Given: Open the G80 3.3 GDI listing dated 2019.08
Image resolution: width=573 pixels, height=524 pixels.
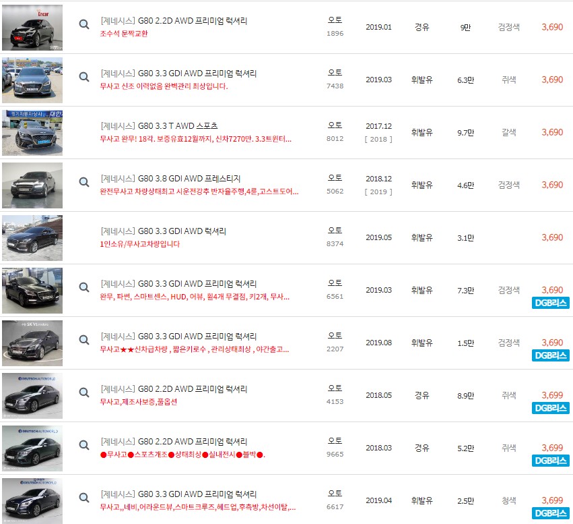Looking at the screenshot, I should (178, 337).
